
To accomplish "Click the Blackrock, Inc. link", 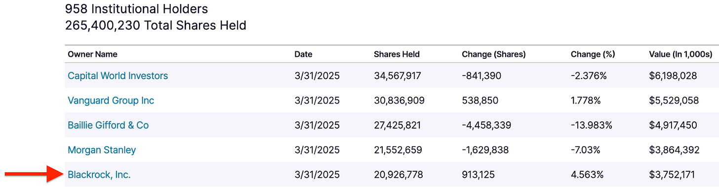I will click(x=99, y=174).
